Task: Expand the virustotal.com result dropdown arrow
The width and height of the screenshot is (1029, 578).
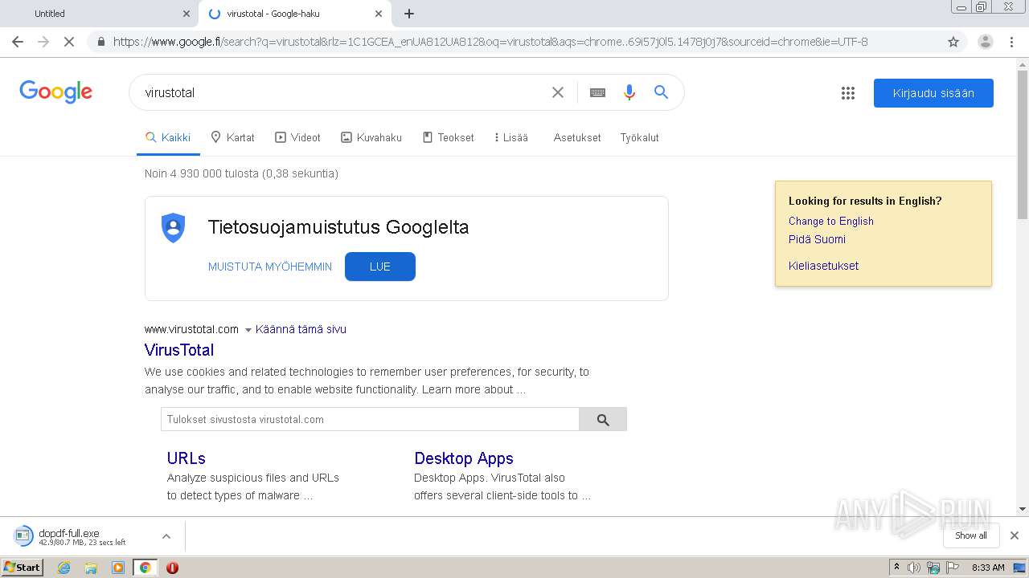Action: point(248,330)
